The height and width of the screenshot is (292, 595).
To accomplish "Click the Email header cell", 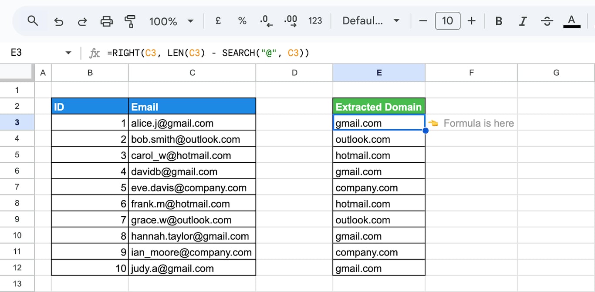I will [192, 106].
